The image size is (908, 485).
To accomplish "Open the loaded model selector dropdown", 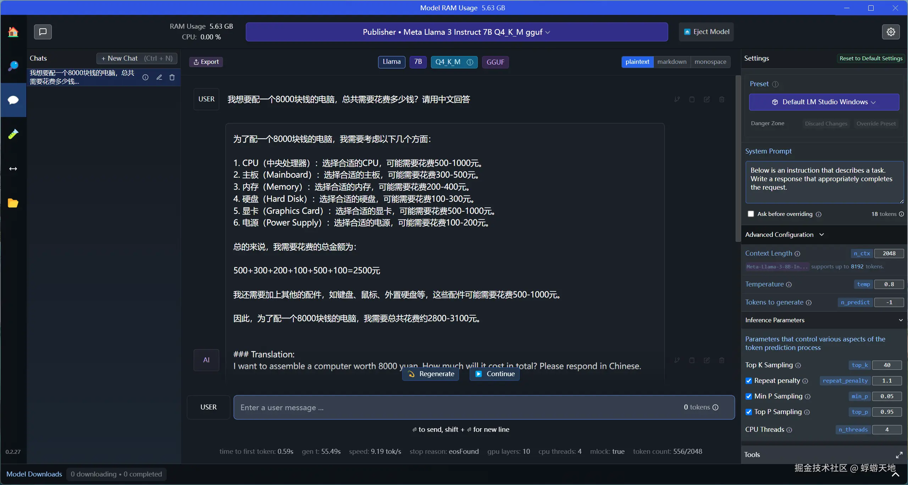I will click(456, 32).
